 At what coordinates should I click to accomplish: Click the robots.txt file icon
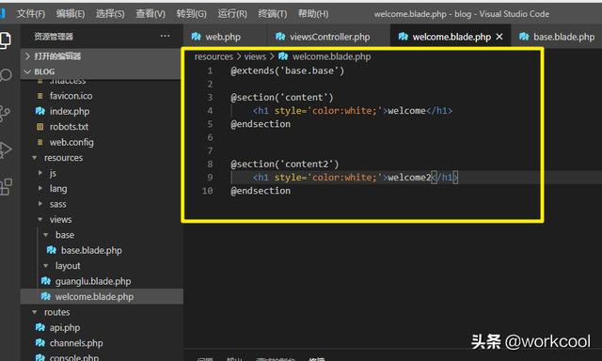[x=40, y=127]
